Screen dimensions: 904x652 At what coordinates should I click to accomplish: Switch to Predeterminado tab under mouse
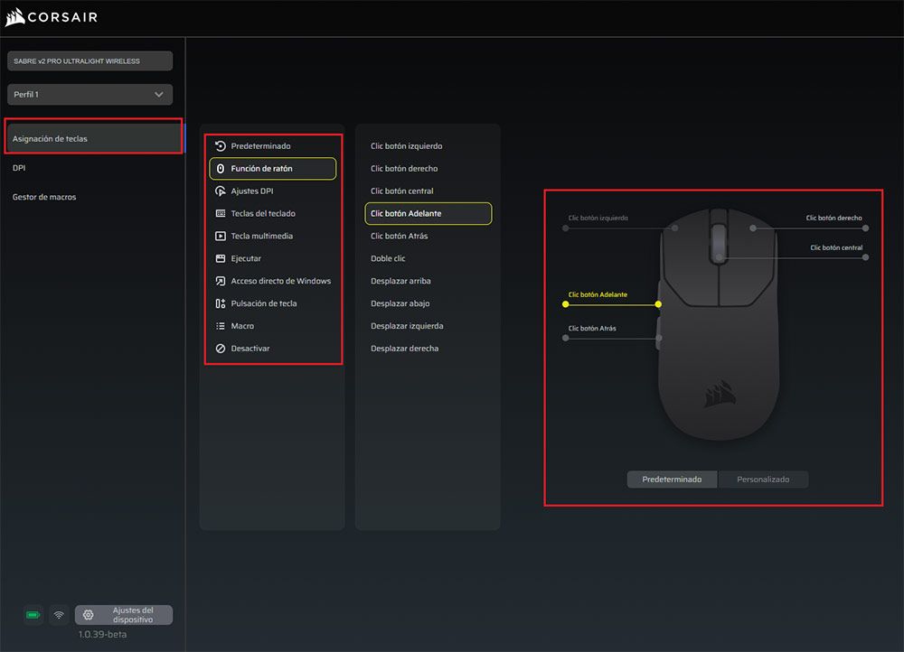[673, 480]
